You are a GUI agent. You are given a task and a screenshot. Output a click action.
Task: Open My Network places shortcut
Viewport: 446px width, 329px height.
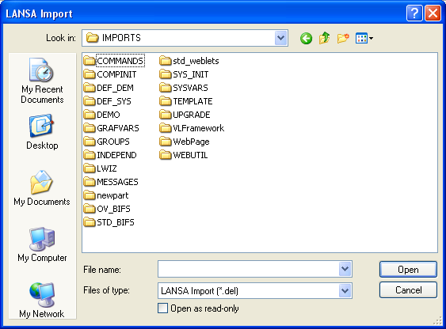(x=42, y=300)
